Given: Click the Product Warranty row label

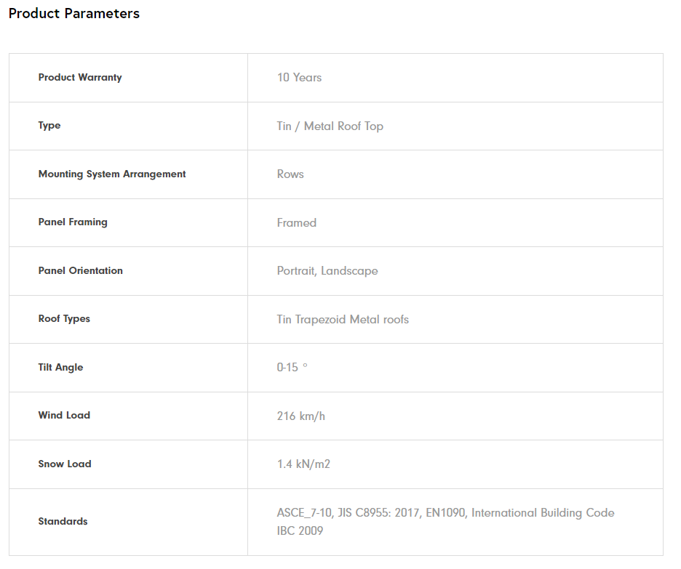Looking at the screenshot, I should coord(80,78).
